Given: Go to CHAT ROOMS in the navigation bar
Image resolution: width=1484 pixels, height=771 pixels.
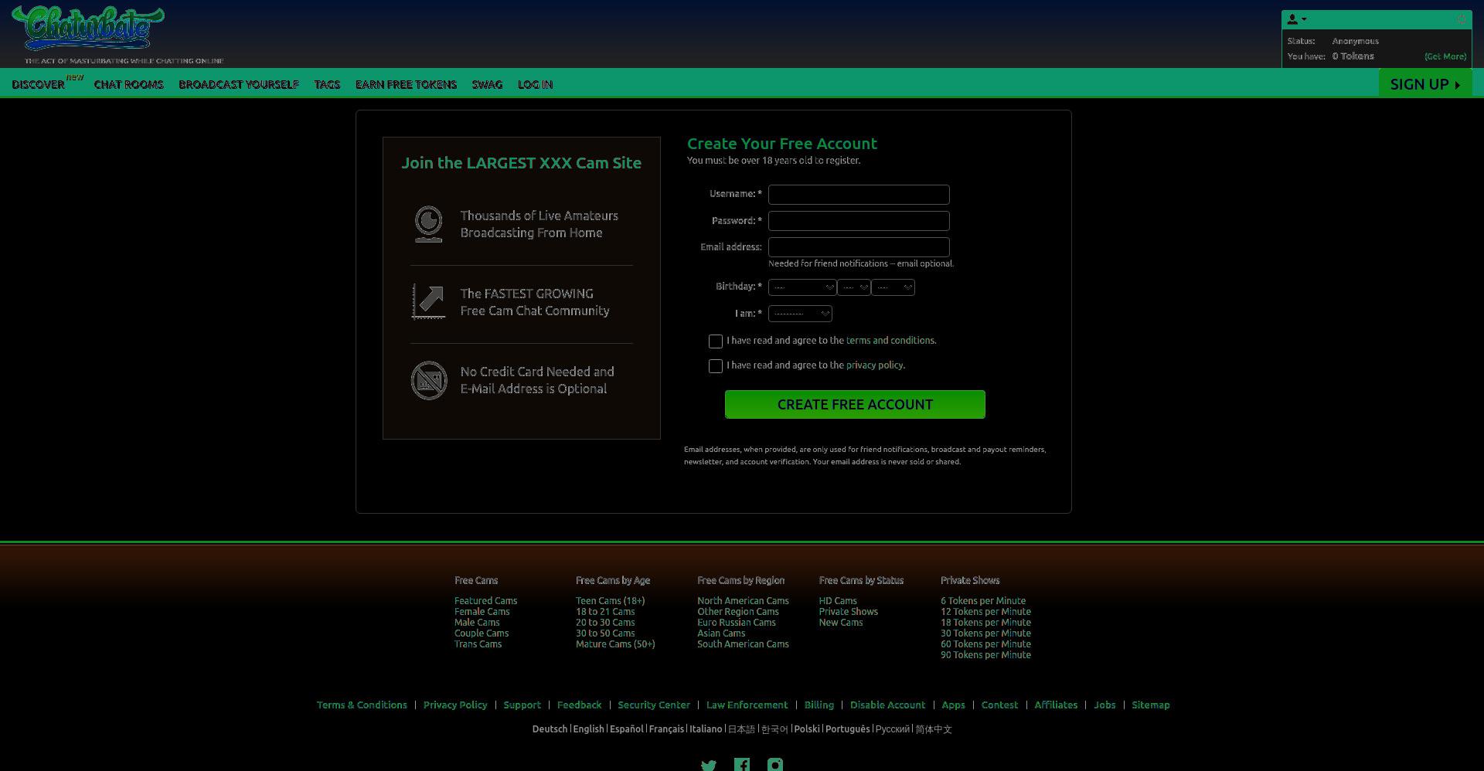Looking at the screenshot, I should click(129, 84).
